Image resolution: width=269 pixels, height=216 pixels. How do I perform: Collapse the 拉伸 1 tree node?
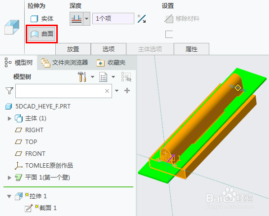click(x=9, y=196)
